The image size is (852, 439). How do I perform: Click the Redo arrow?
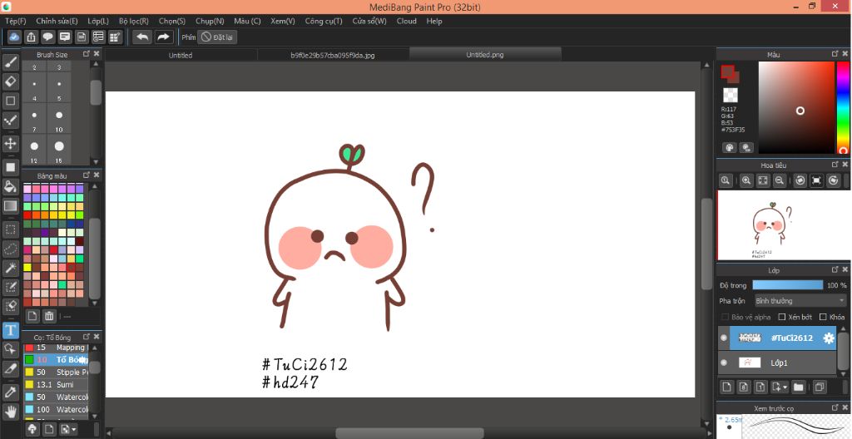163,37
